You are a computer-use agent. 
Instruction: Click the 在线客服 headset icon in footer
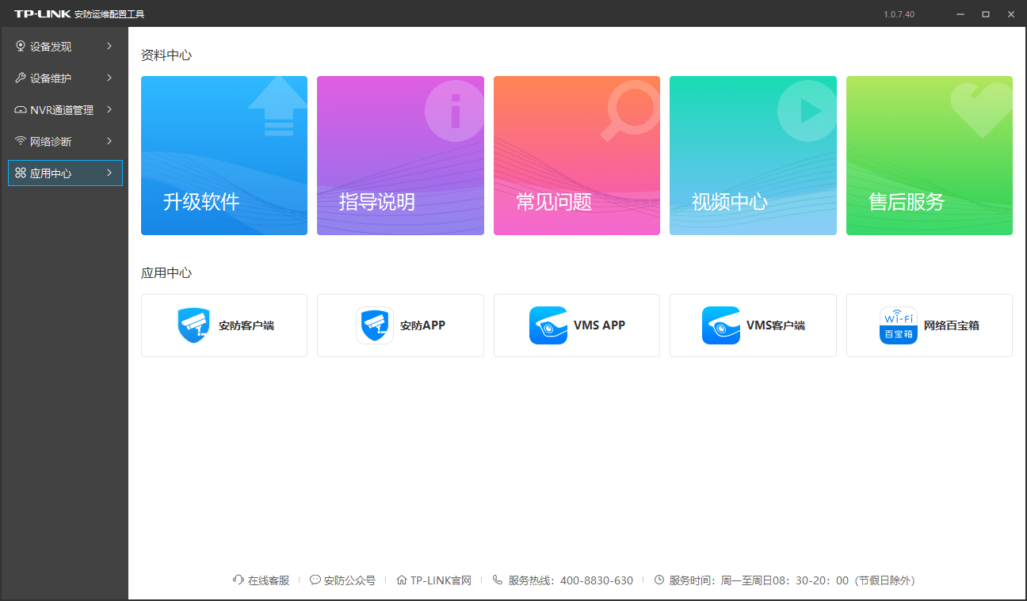[x=237, y=580]
